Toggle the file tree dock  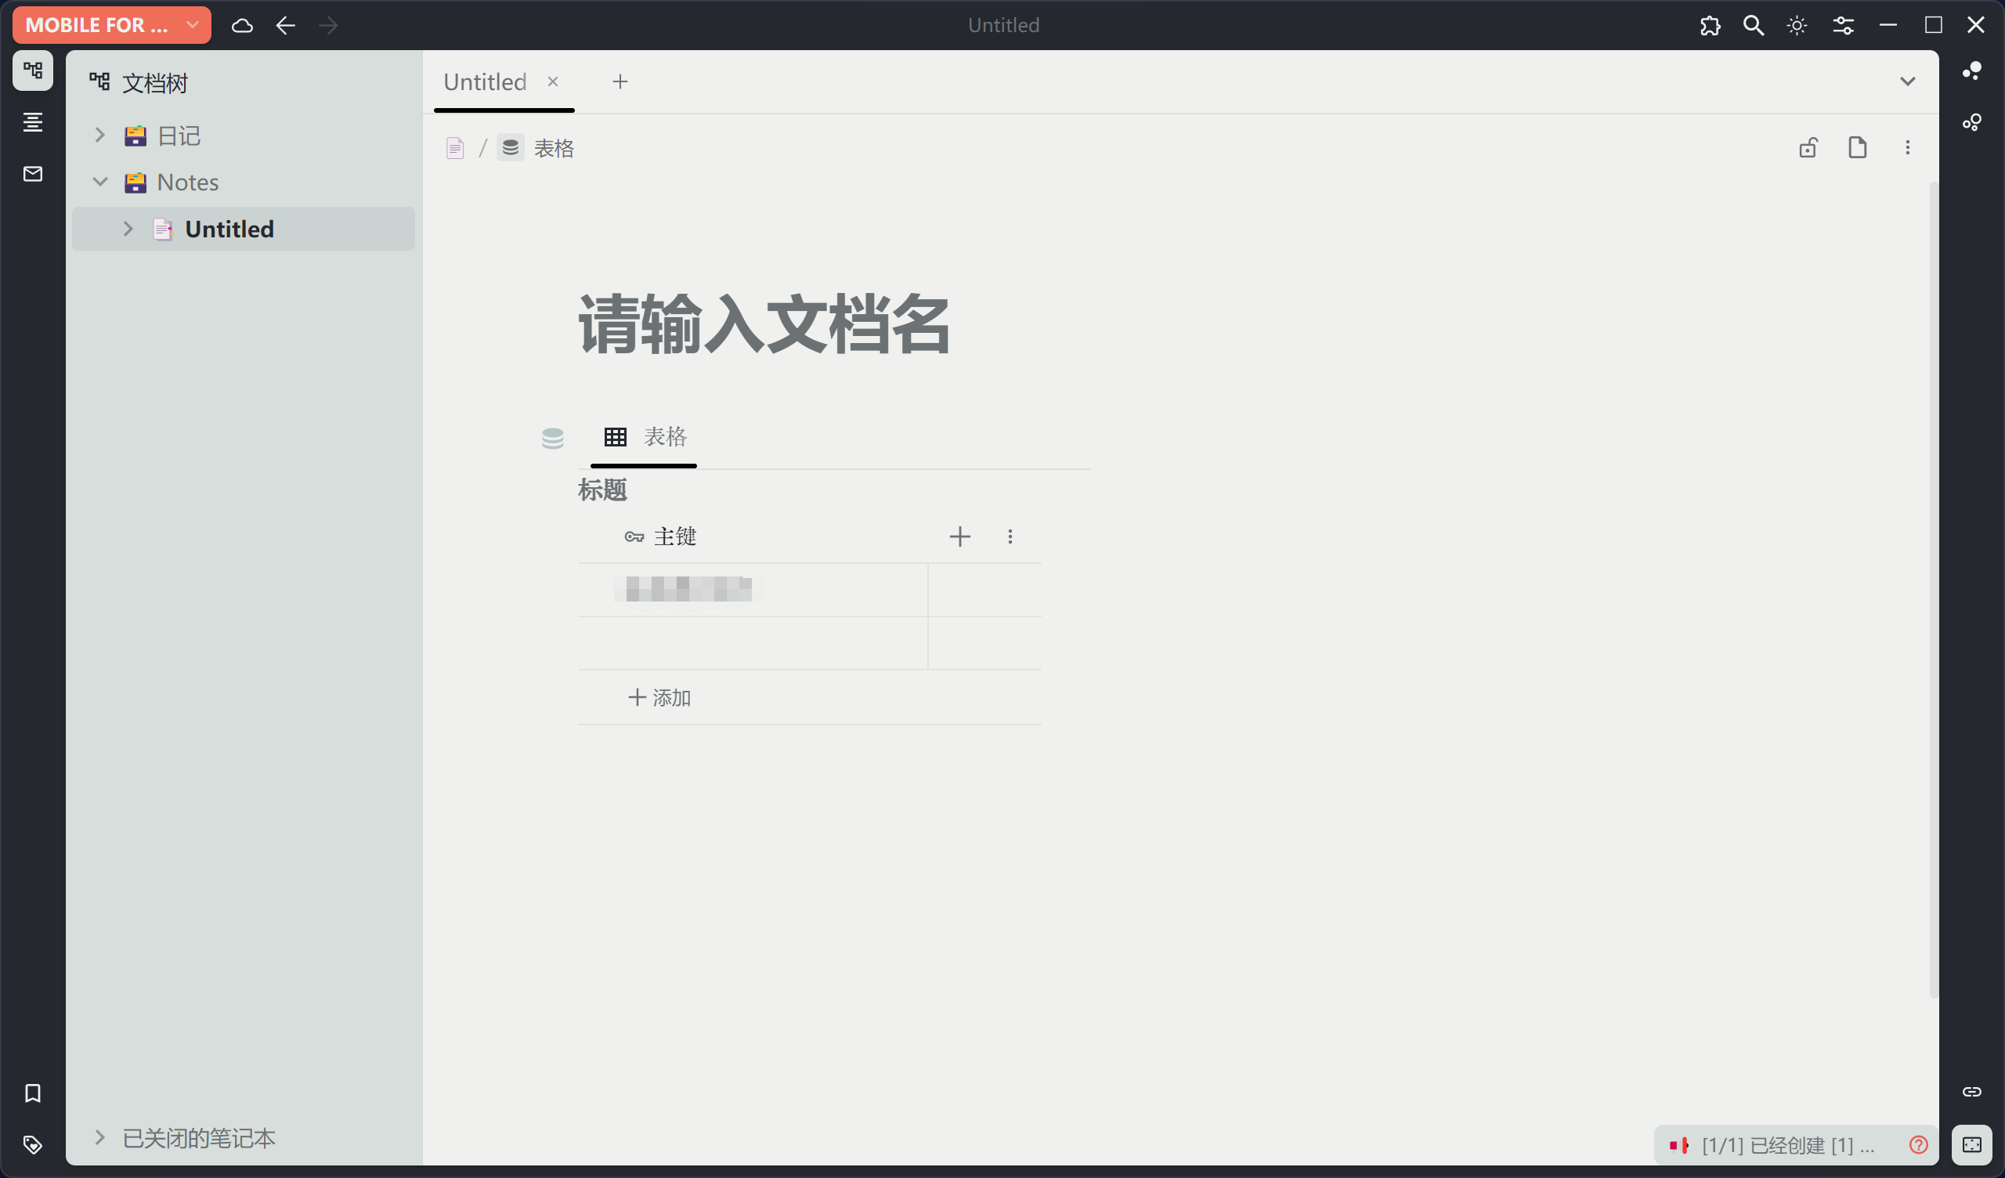pos(33,70)
